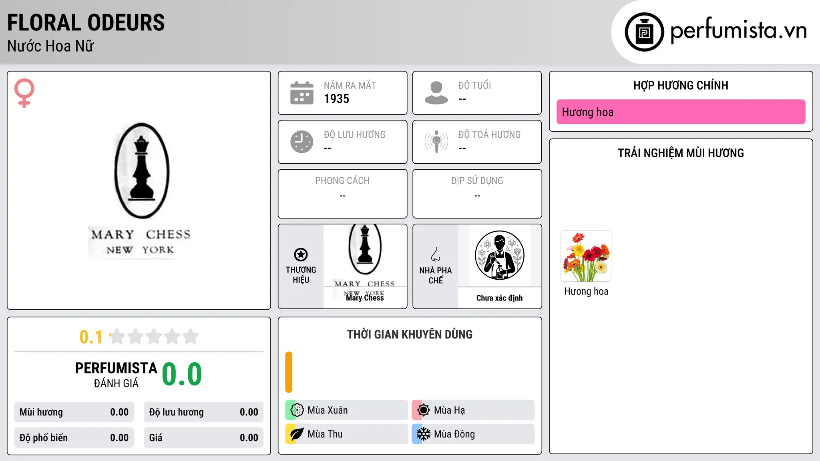Select the Mùa Thu season bar

pyautogui.click(x=346, y=434)
